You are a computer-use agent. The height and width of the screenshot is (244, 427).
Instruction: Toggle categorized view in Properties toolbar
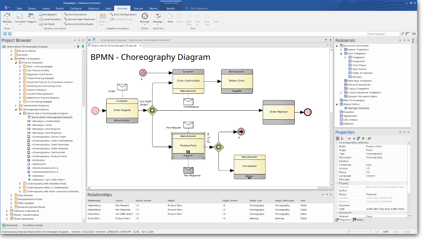click(338, 138)
